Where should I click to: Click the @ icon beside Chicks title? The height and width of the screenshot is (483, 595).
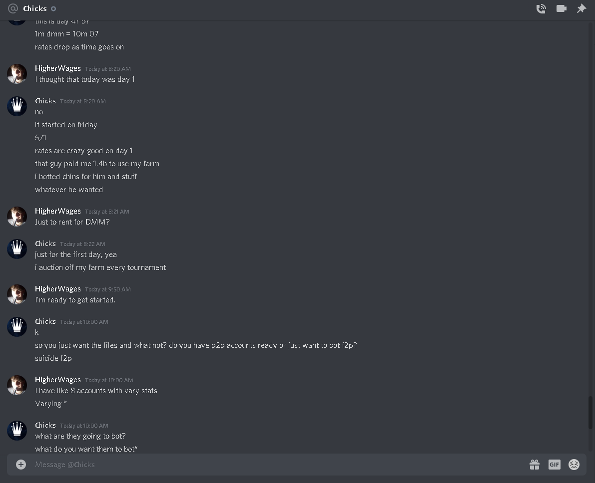click(13, 8)
